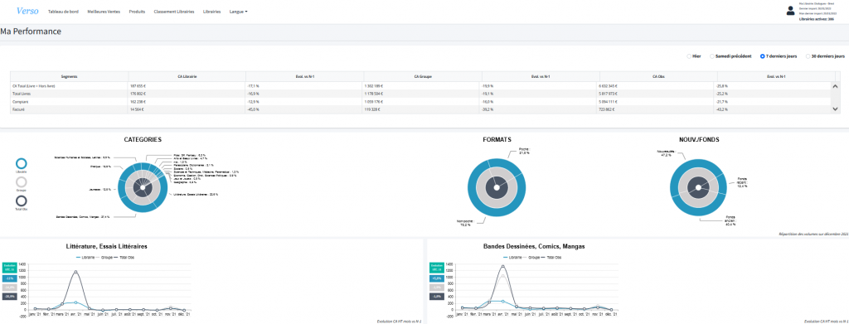Open the Meilleures Ventes menu item
Viewport: 849px width, 324px height.
point(104,12)
